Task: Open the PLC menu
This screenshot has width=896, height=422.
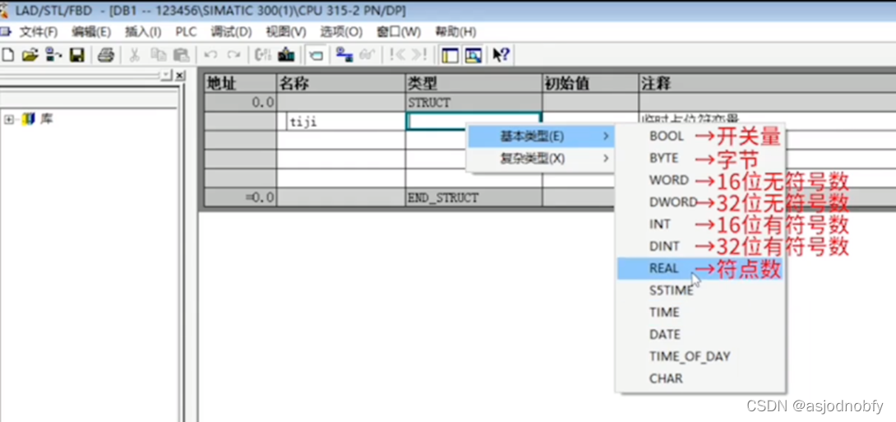Action: coord(186,31)
